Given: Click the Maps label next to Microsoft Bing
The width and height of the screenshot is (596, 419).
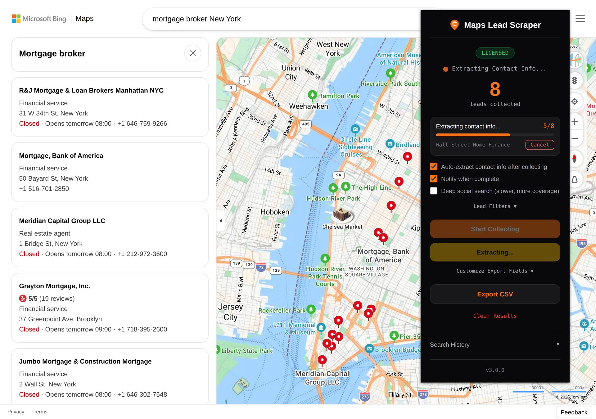Looking at the screenshot, I should pyautogui.click(x=84, y=18).
